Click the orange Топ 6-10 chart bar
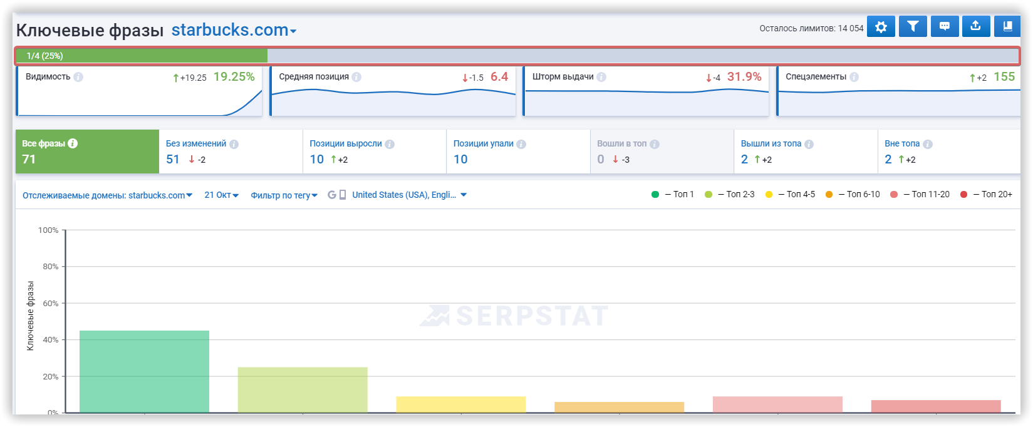Image resolution: width=1033 pixels, height=427 pixels. pyautogui.click(x=620, y=407)
